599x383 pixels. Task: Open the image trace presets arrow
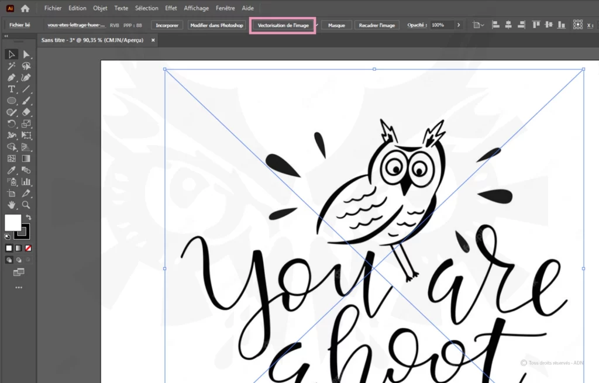[x=317, y=25]
